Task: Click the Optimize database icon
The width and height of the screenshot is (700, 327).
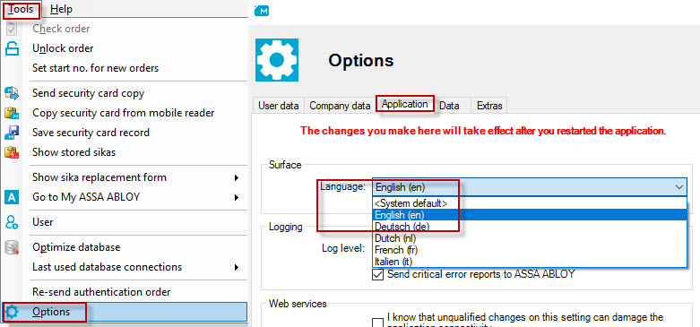Action: [x=12, y=247]
